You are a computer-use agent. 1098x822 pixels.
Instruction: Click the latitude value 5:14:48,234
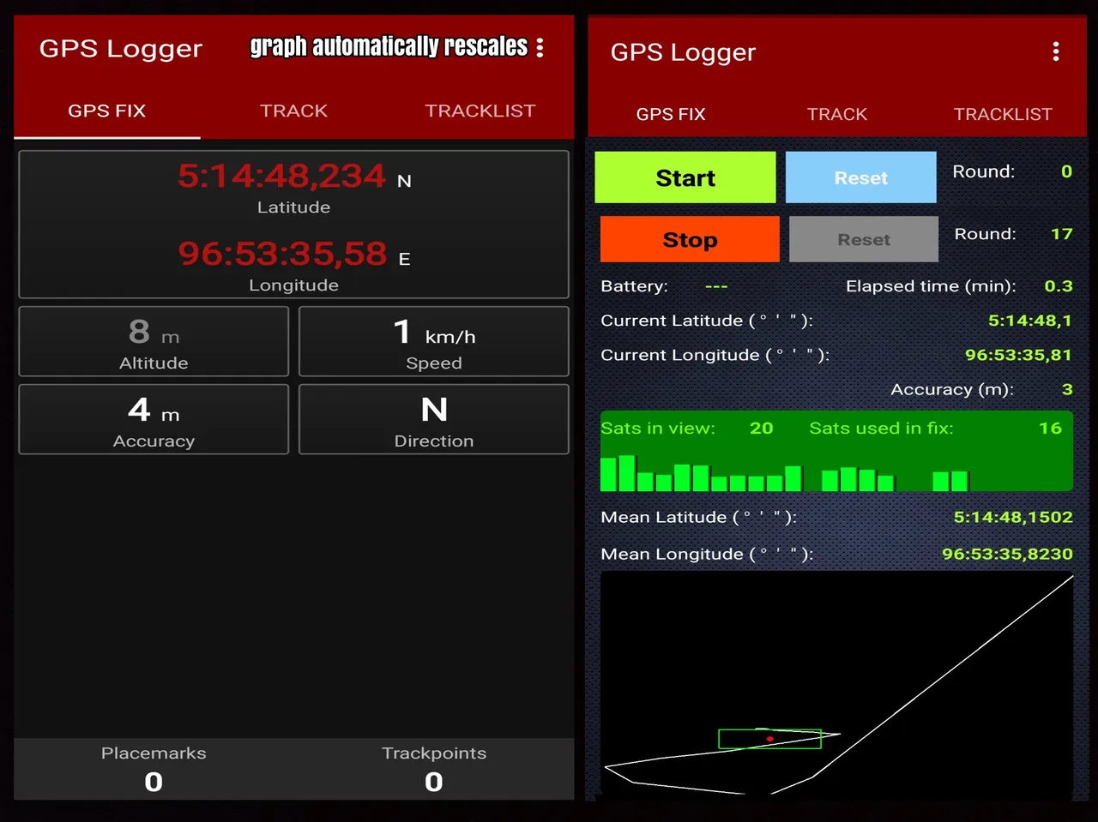click(281, 176)
